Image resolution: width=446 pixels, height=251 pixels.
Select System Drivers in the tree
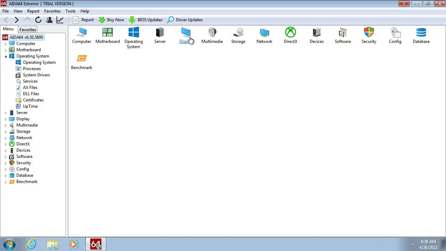pyautogui.click(x=36, y=75)
